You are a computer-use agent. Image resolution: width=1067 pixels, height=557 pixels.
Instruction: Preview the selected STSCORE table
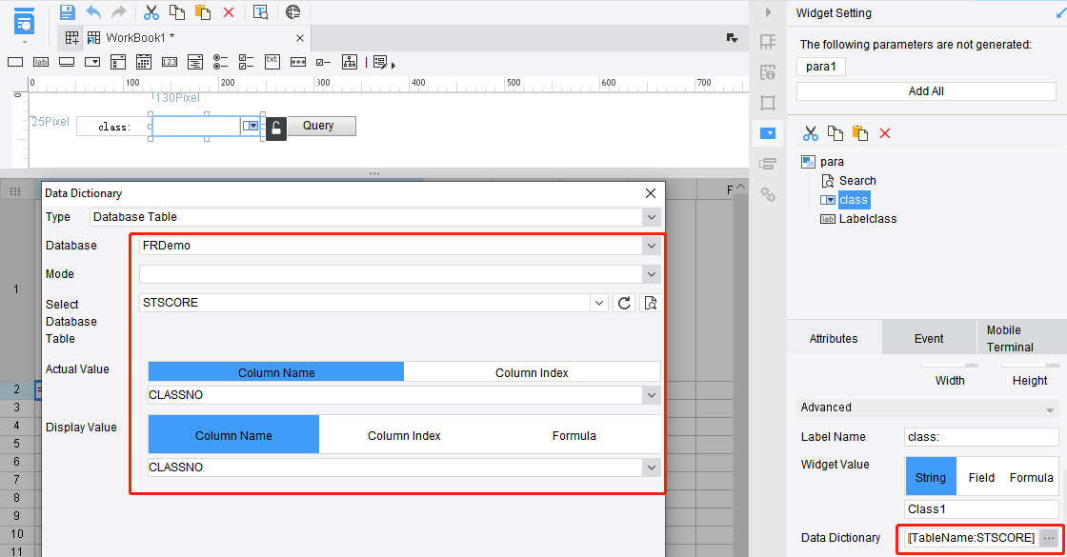(x=651, y=303)
